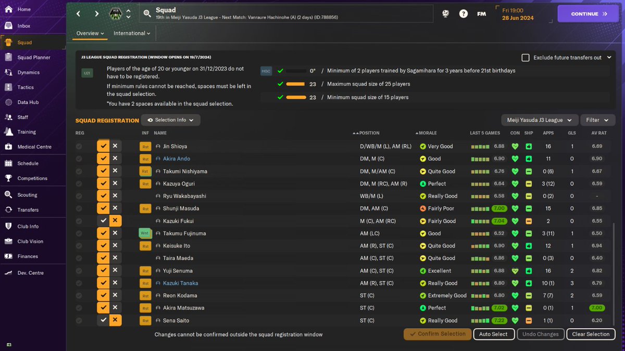Open Akira Ando's player profile
The width and height of the screenshot is (625, 351).
tap(177, 159)
